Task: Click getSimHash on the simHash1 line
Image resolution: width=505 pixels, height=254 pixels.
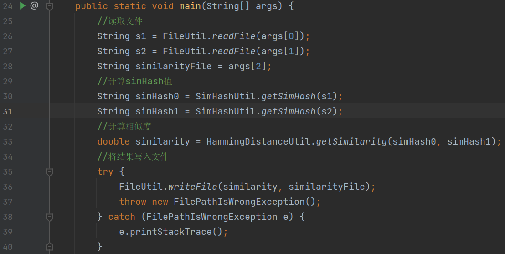Action: [x=289, y=112]
